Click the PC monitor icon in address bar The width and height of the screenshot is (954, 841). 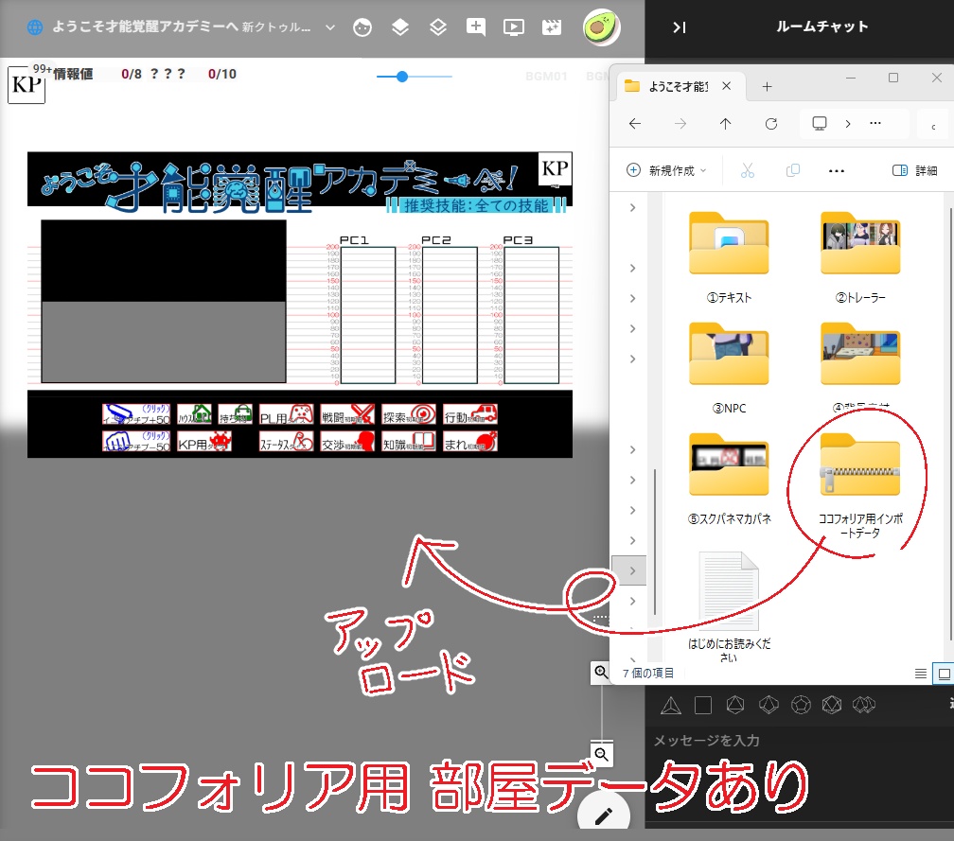[x=820, y=123]
